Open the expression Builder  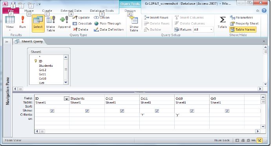tap(153, 29)
